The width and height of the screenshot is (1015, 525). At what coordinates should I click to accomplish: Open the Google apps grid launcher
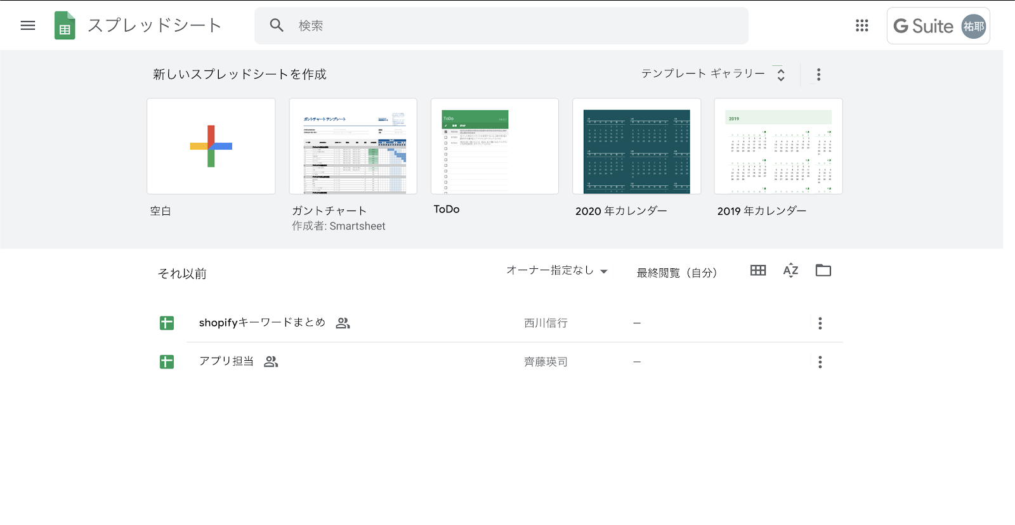[x=861, y=25]
